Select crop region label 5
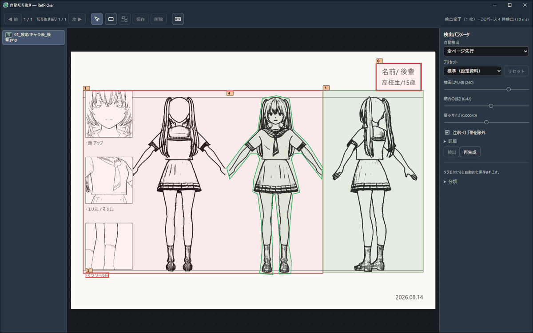533x333 pixels. tap(89, 270)
